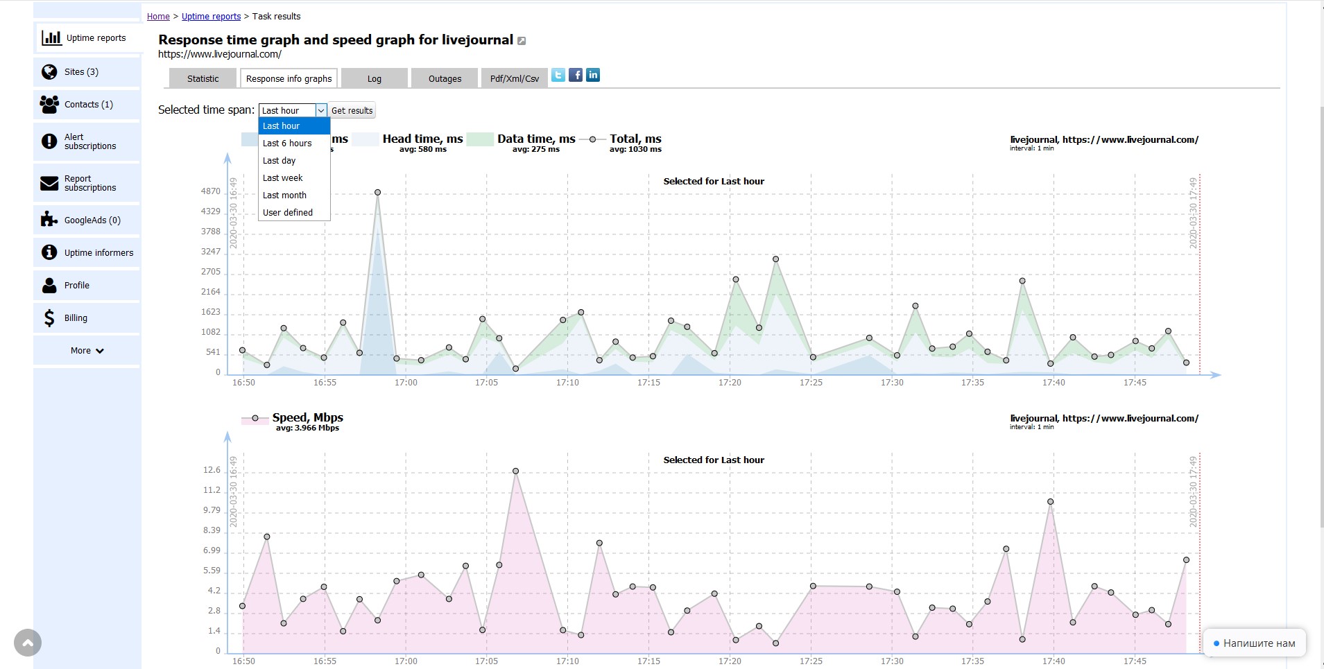Click Total, ms legend marker
The height and width of the screenshot is (669, 1324).
(x=592, y=139)
